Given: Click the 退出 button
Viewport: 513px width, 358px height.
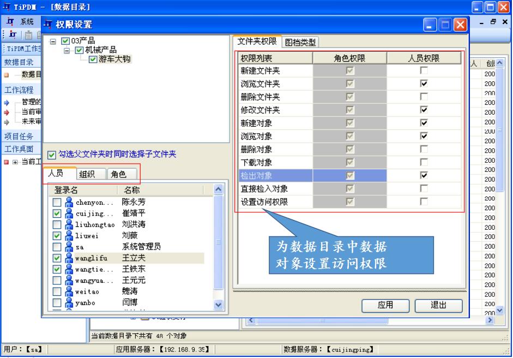Looking at the screenshot, I should (x=438, y=306).
